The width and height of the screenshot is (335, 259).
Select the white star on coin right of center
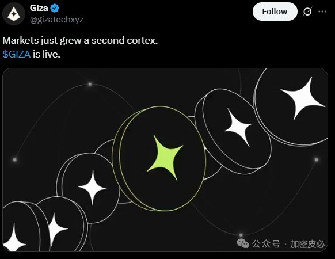239,128
